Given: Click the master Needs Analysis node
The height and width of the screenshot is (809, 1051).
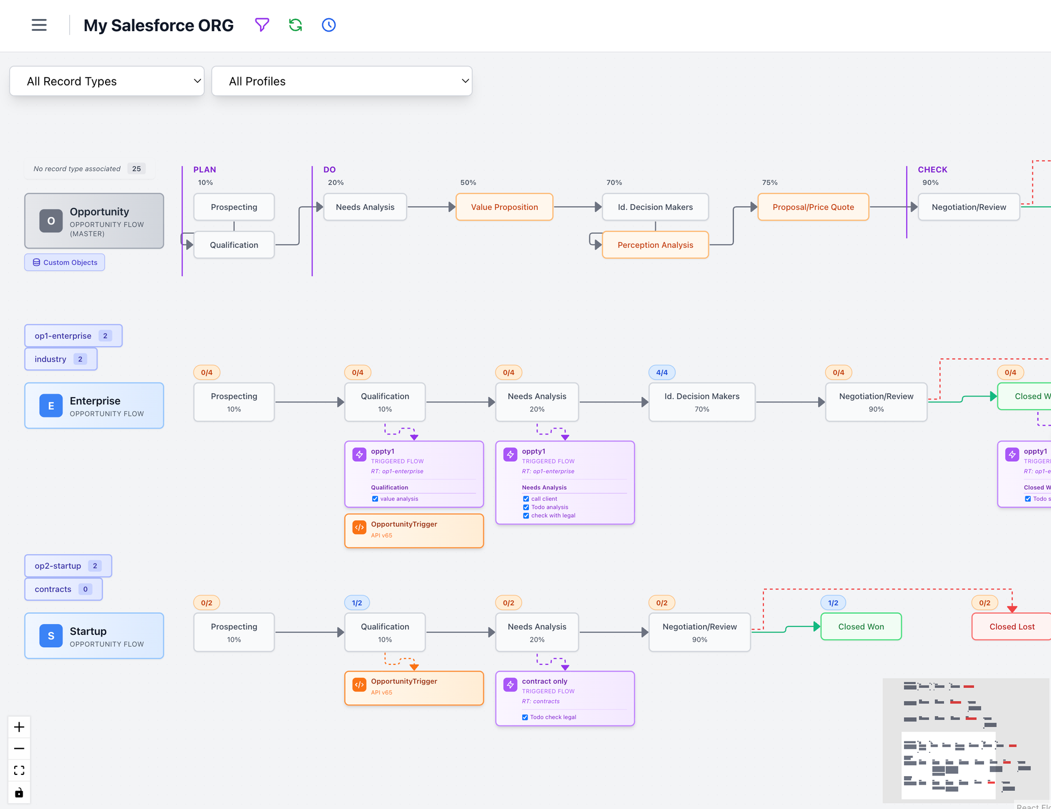Looking at the screenshot, I should pyautogui.click(x=365, y=207).
